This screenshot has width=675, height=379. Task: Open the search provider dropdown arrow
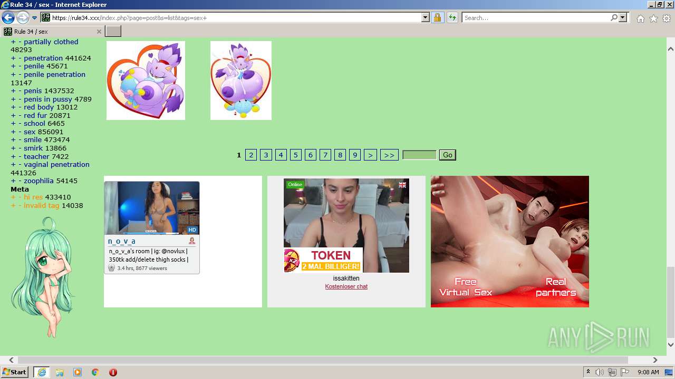623,18
